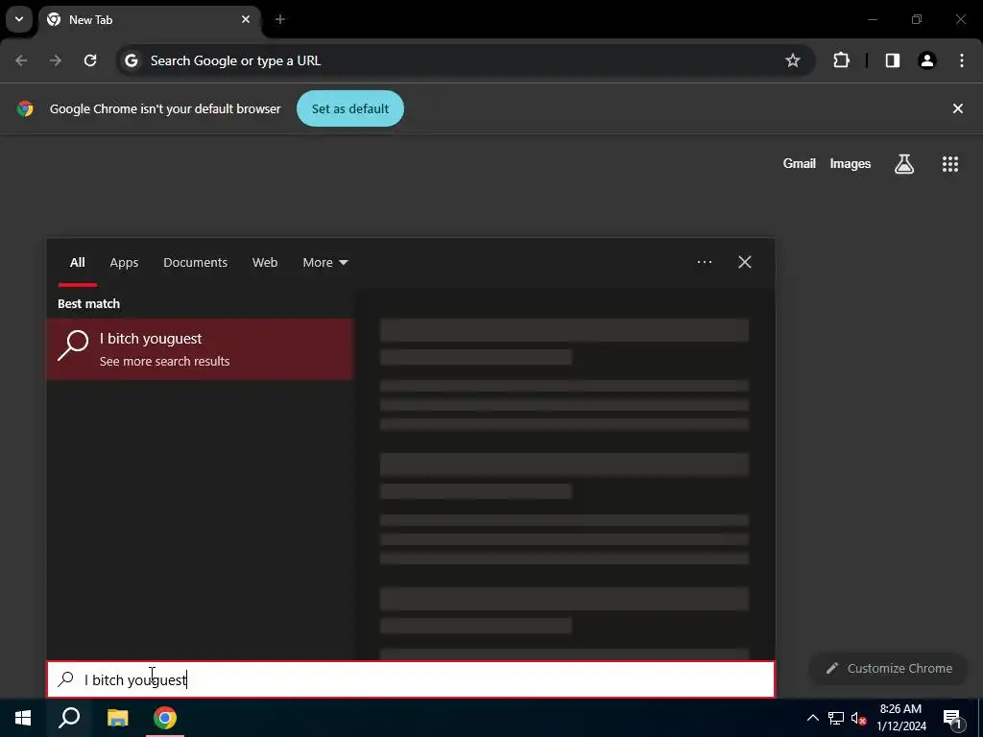Select the All search filter tab
The height and width of the screenshot is (737, 983).
click(x=77, y=263)
